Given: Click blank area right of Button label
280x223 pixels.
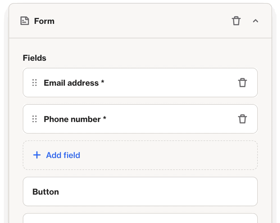Looking at the screenshot, I should pyautogui.click(x=157, y=192).
